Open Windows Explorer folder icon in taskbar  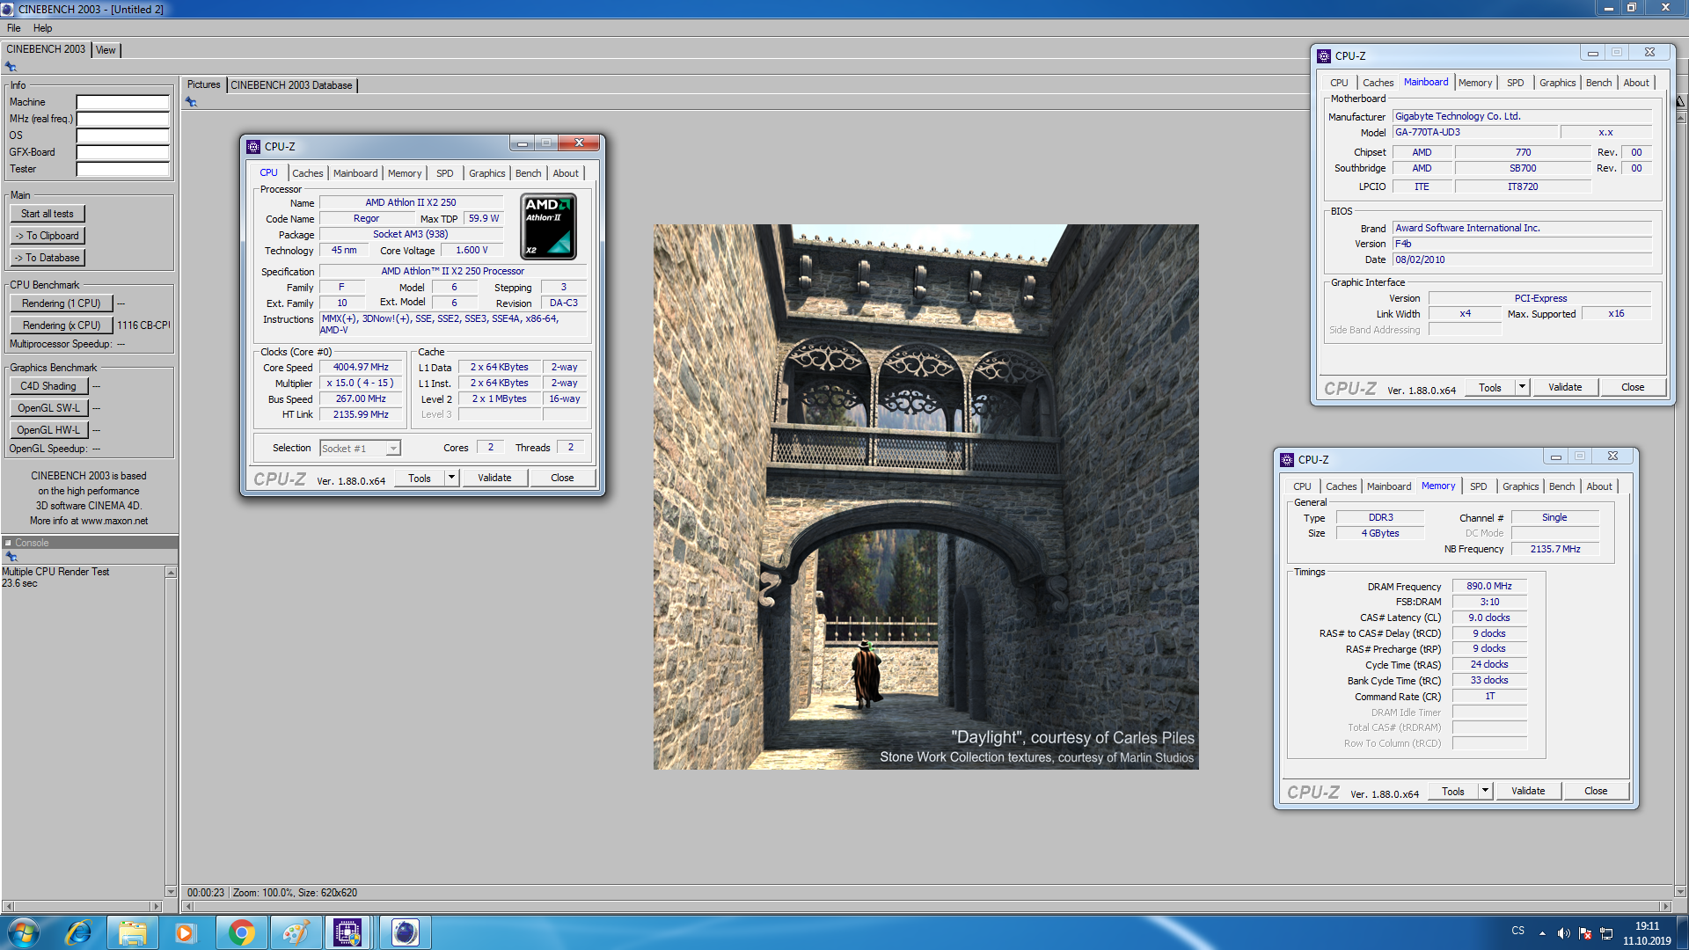133,932
